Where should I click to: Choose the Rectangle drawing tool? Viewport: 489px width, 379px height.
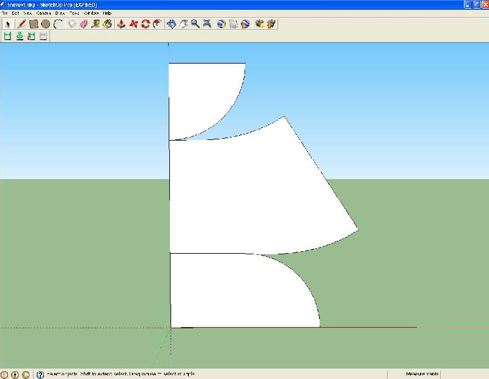coord(34,24)
